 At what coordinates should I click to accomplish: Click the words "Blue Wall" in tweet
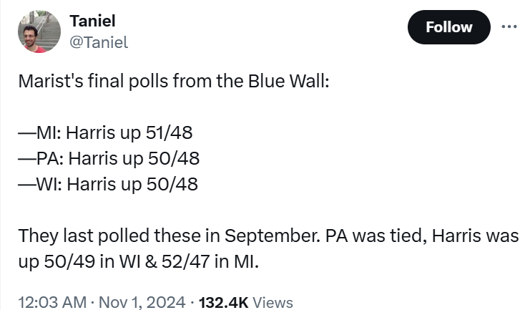288,81
